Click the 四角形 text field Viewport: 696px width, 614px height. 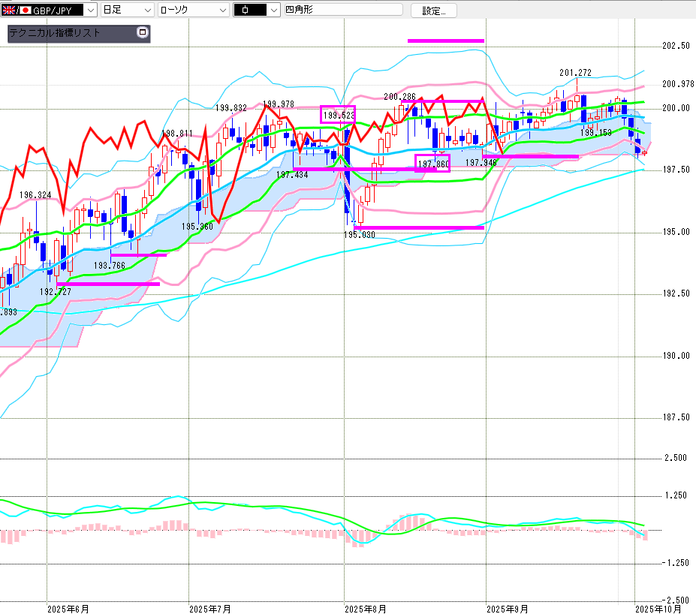pyautogui.click(x=342, y=11)
